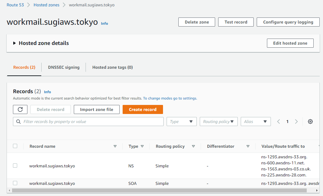Click workmail.sugiaws.tokyo name in NS row
Image resolution: width=323 pixels, height=196 pixels.
[52, 166]
